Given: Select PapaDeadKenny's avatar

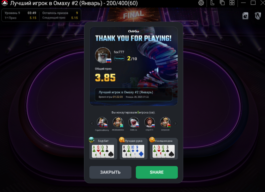Looking at the screenshot, I should [102, 122].
